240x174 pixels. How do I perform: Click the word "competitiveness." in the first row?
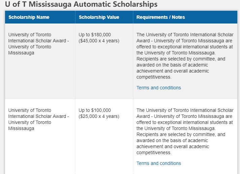coord(154,77)
